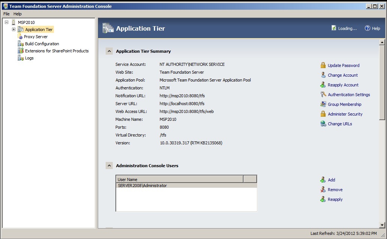Click the Change Account link

[342, 75]
